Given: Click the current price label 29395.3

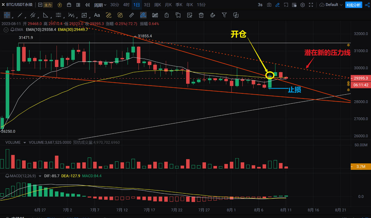Looking at the screenshot, I should point(361,78).
